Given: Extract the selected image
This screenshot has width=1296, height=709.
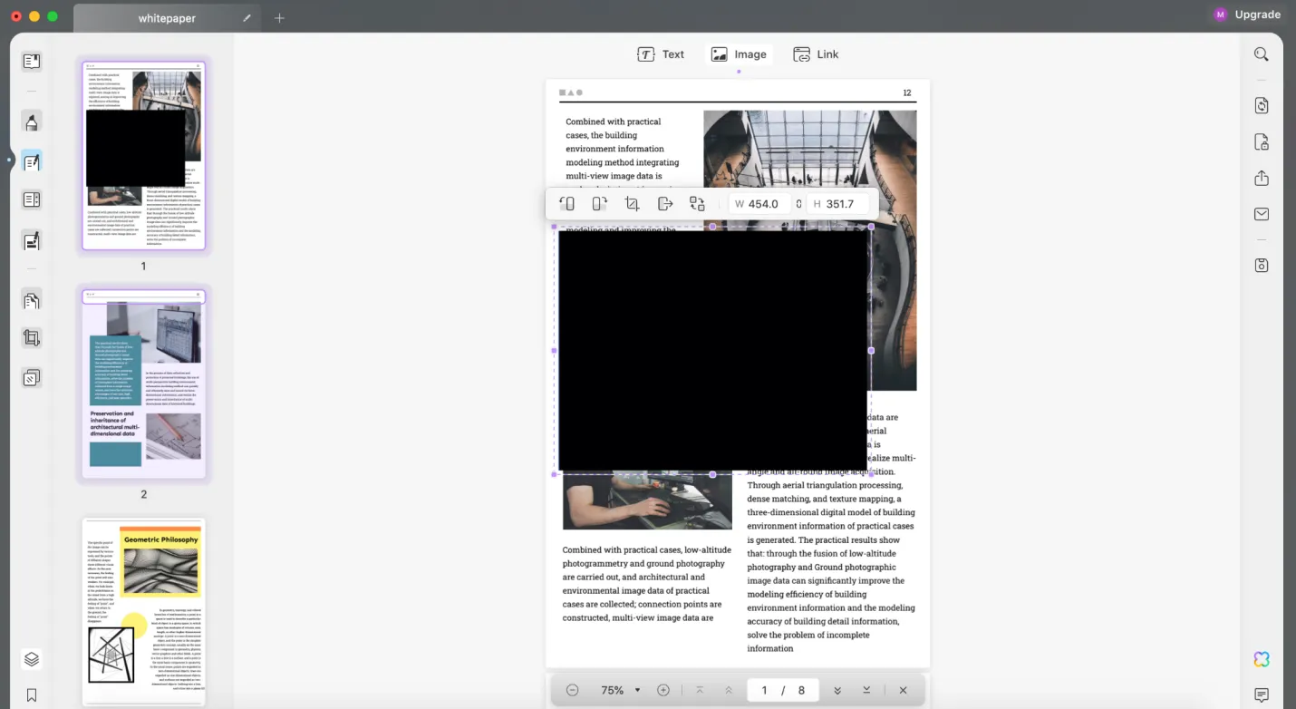Looking at the screenshot, I should pos(665,203).
